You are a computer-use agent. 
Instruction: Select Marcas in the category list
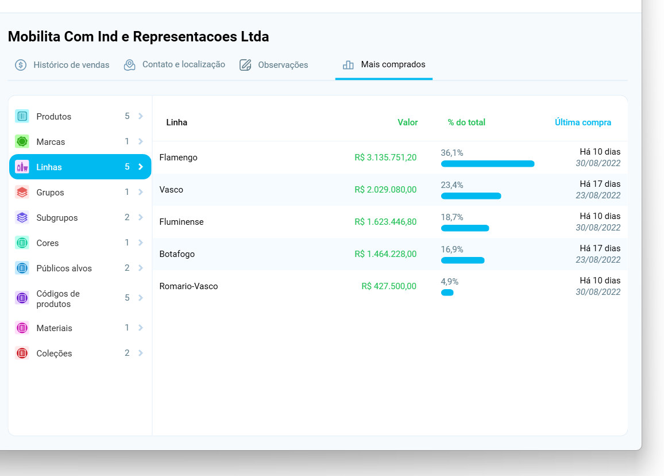click(80, 141)
